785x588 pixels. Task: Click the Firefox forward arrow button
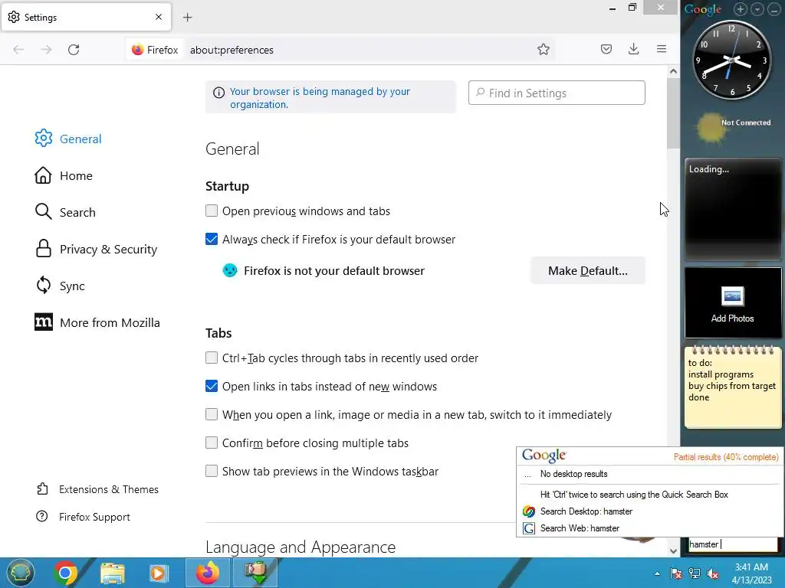pos(46,50)
